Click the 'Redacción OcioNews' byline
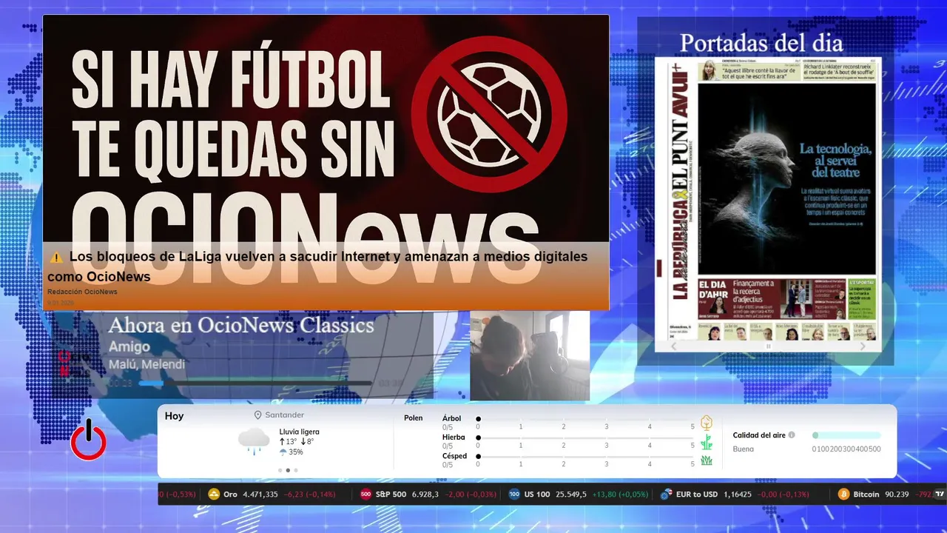 [x=82, y=292]
